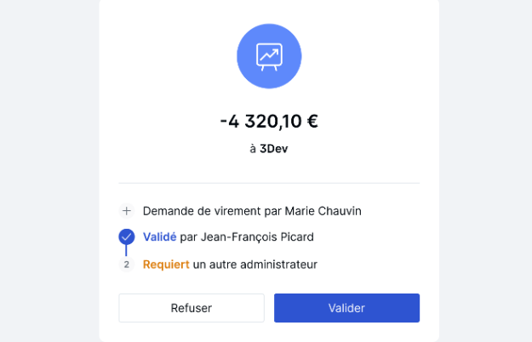Click the blue presentation chart icon
Viewport: 532px width, 342px height.
coord(269,56)
